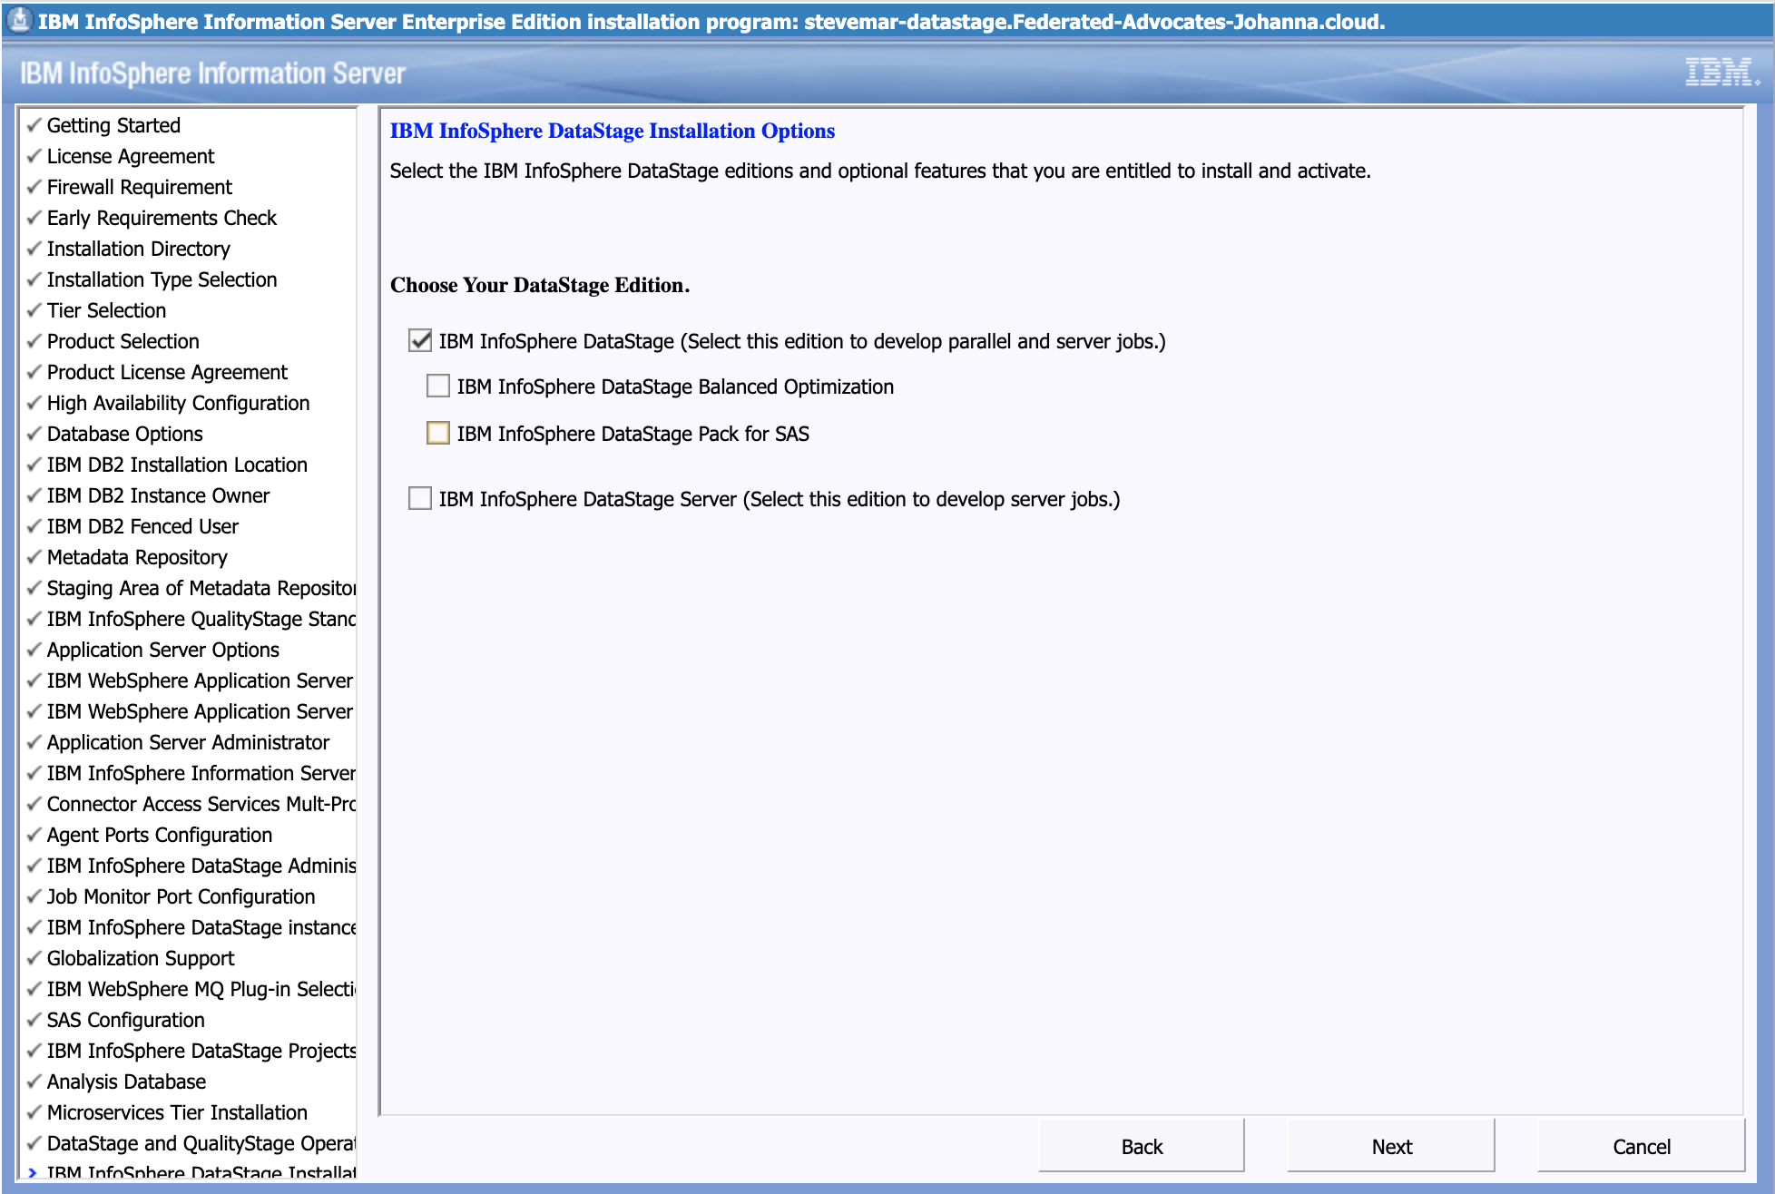Open High Availability Configuration step
The height and width of the screenshot is (1194, 1775).
coord(178,403)
